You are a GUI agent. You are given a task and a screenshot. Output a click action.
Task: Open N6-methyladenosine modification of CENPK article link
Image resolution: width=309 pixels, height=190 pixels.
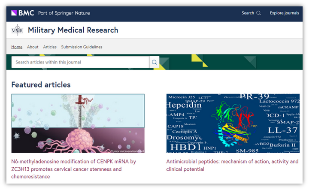(x=73, y=169)
